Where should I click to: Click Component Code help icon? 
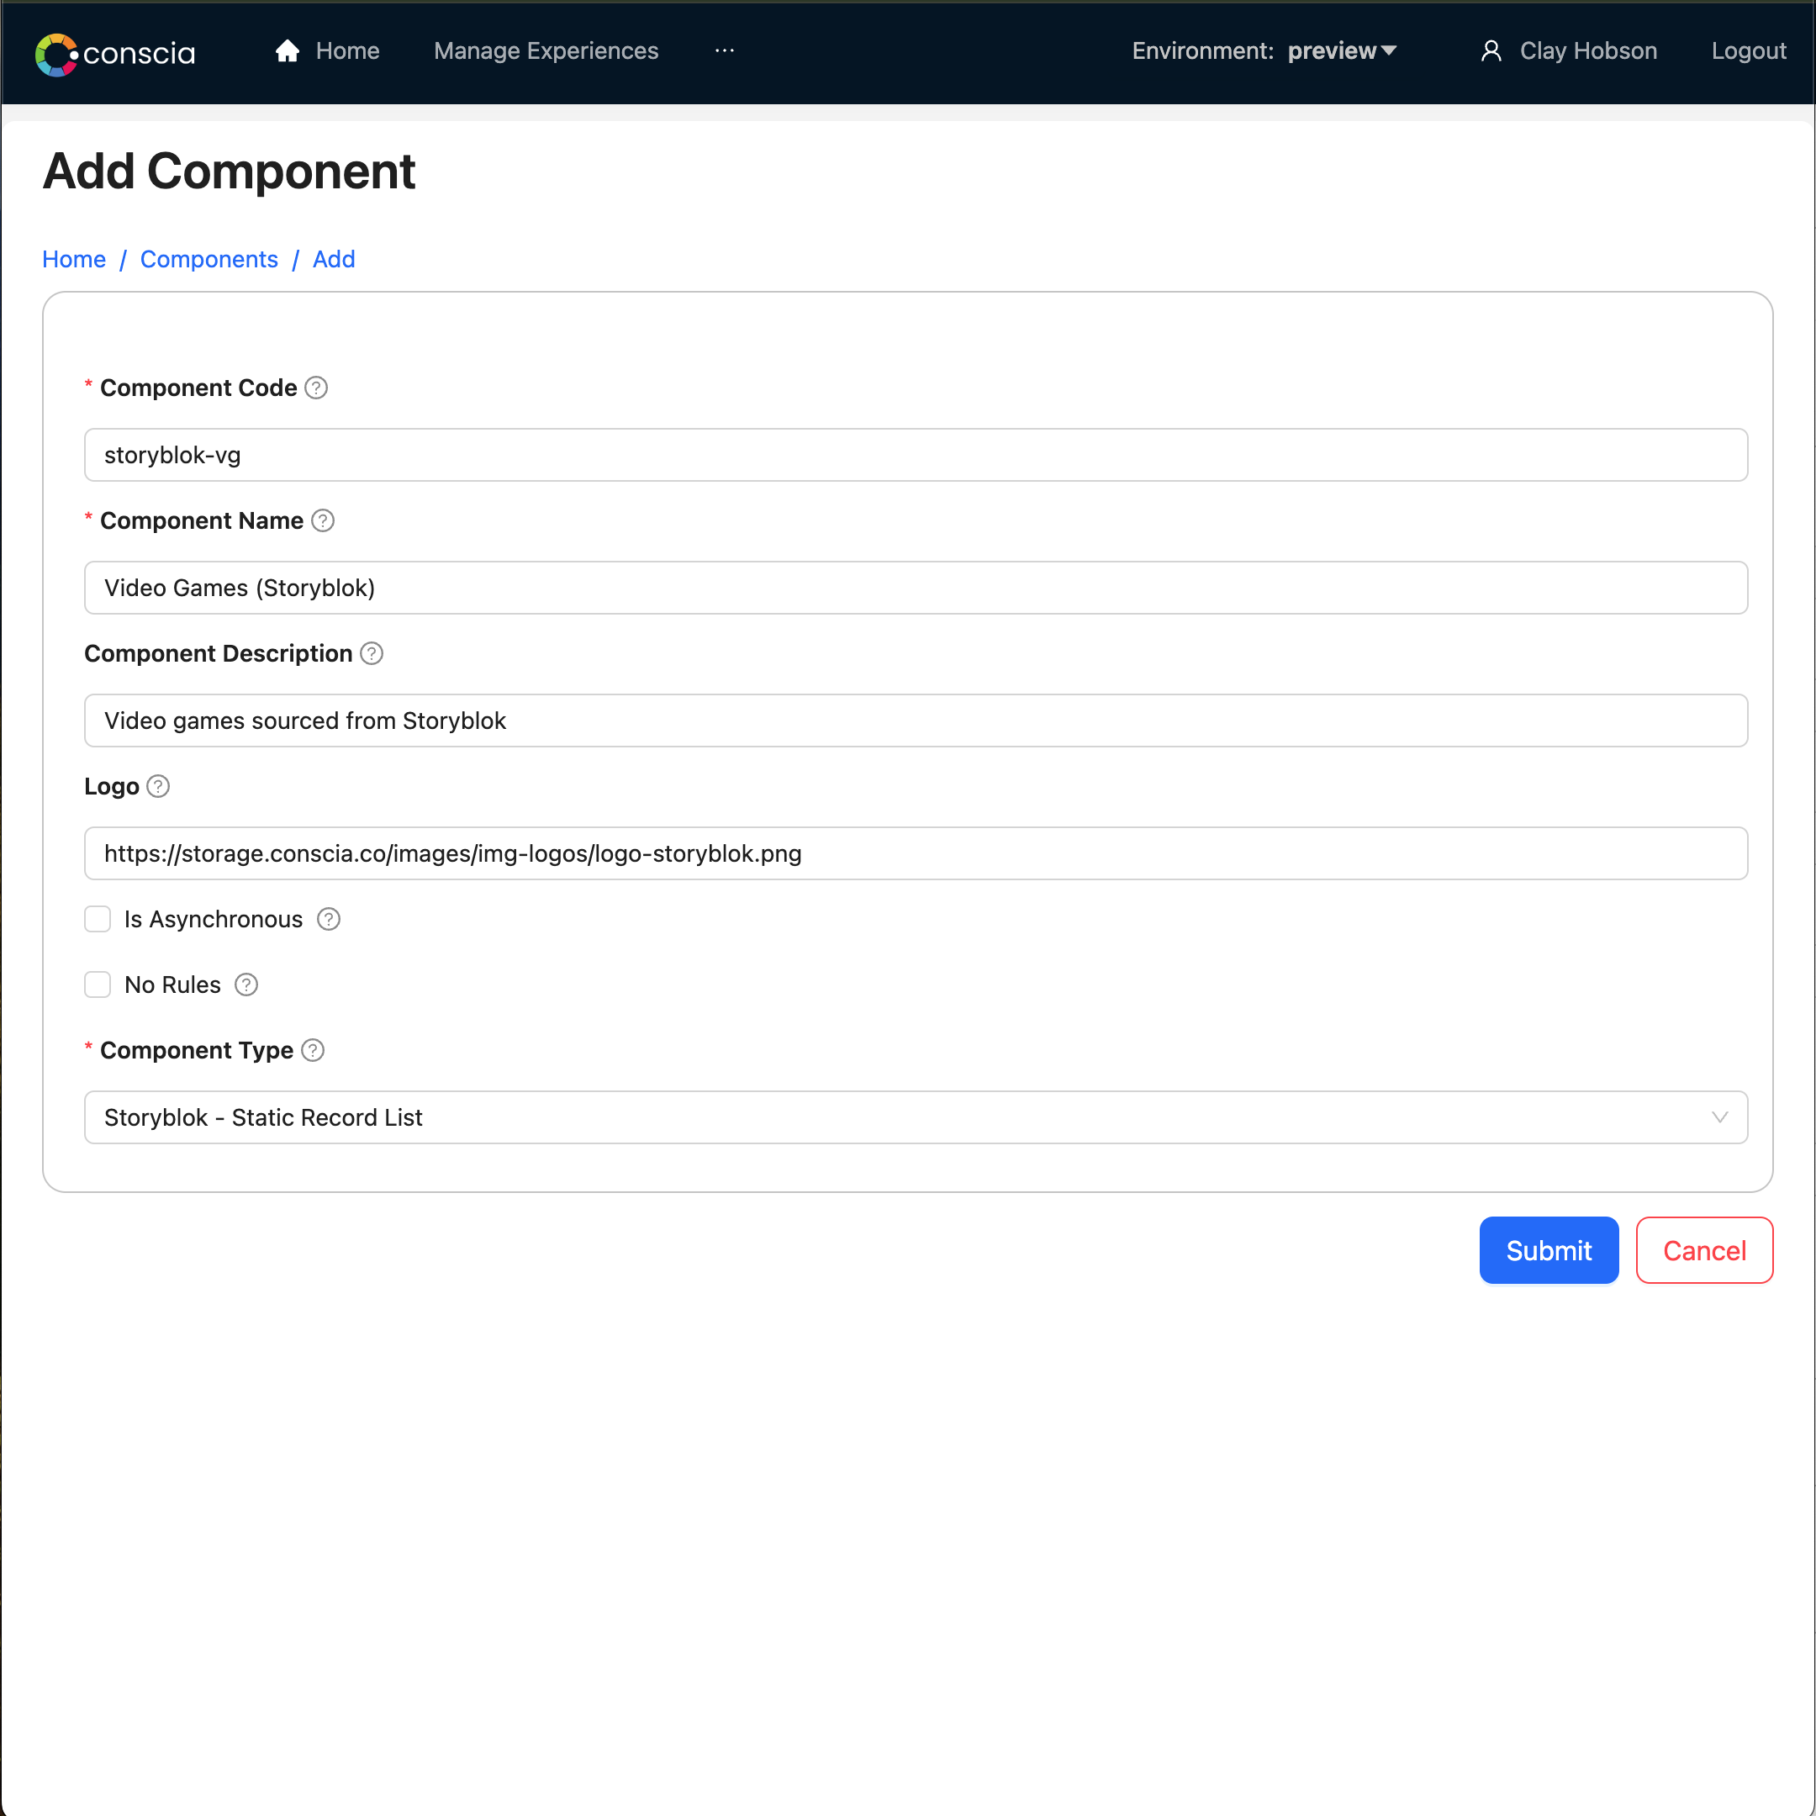point(317,388)
